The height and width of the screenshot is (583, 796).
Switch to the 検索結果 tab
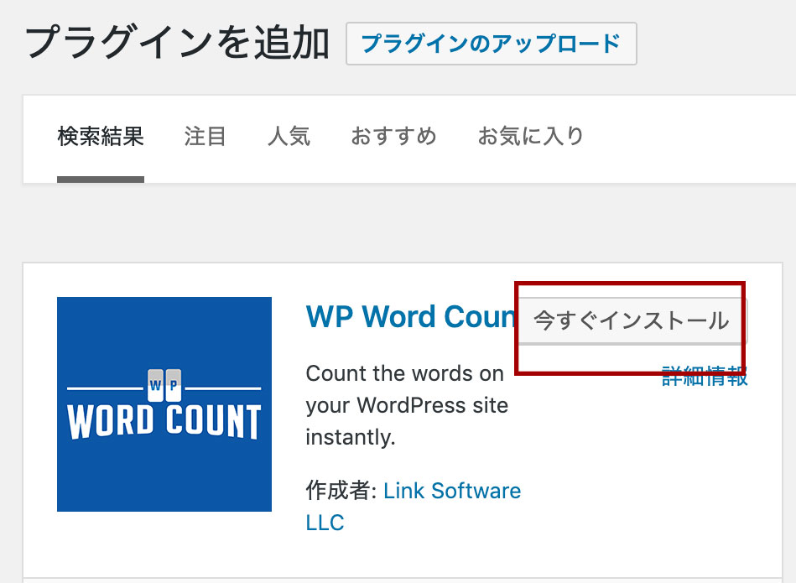[101, 136]
